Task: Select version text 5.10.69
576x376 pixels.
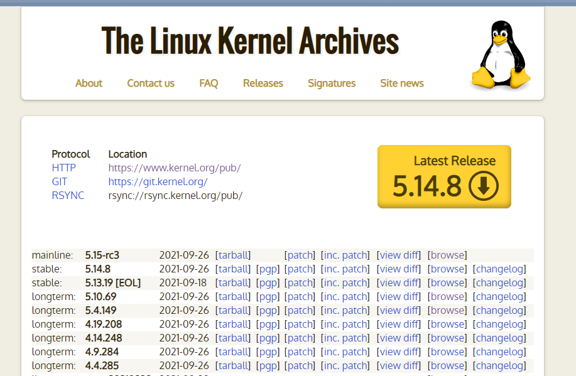Action: click(101, 297)
